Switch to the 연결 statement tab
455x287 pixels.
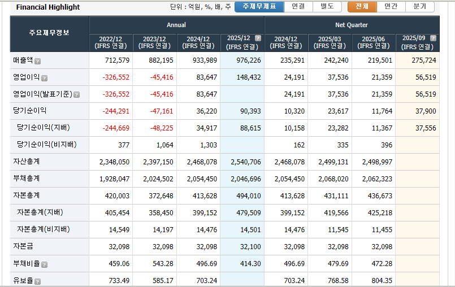(x=298, y=7)
